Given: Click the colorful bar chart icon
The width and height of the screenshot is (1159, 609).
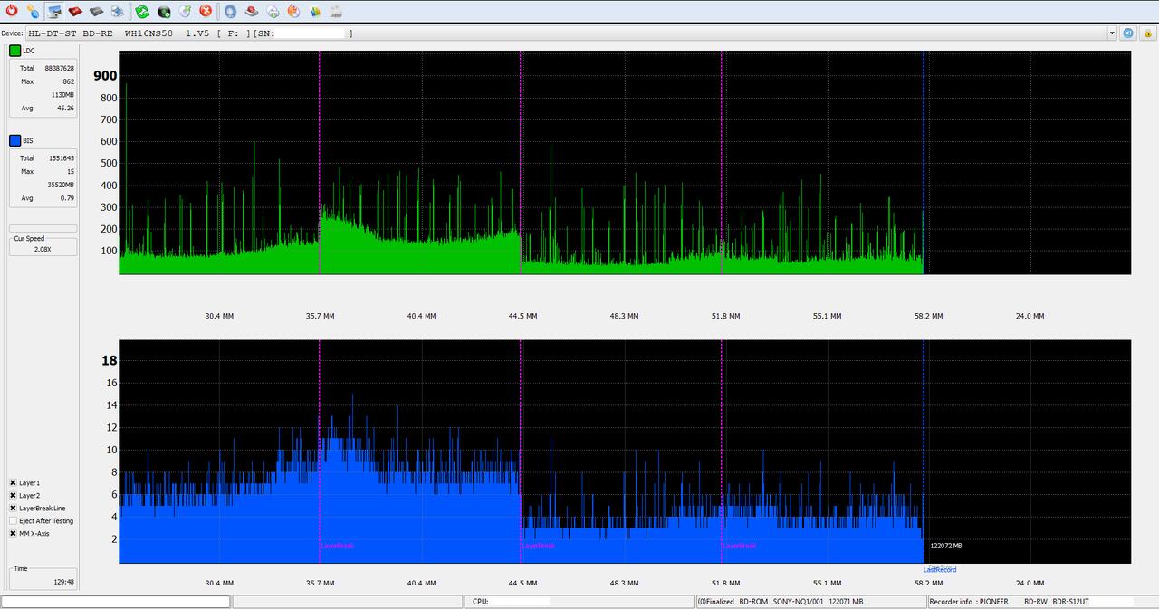Looking at the screenshot, I should (314, 11).
